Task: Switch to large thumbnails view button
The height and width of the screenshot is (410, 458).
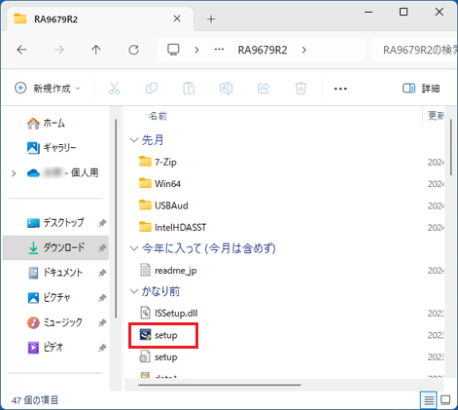Action: click(x=445, y=400)
